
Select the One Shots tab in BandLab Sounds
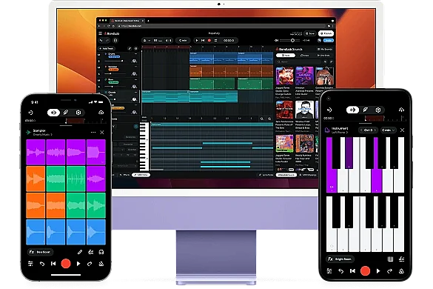[x=323, y=56]
